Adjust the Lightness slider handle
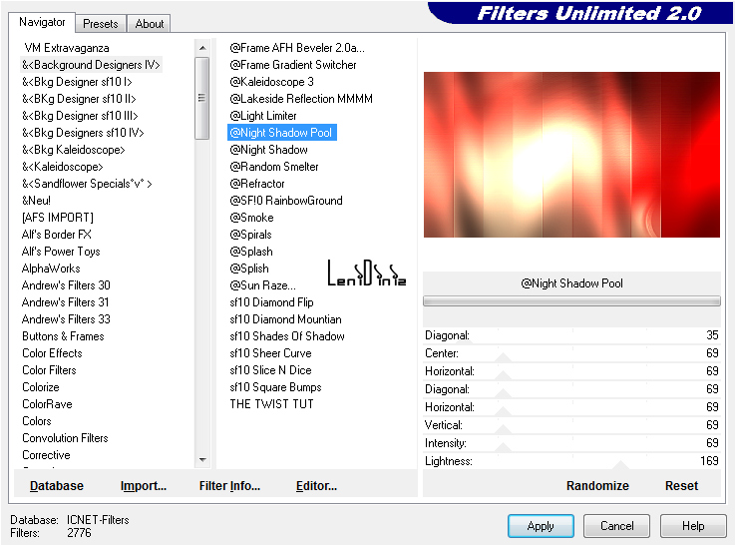The image size is (735, 545). [621, 464]
